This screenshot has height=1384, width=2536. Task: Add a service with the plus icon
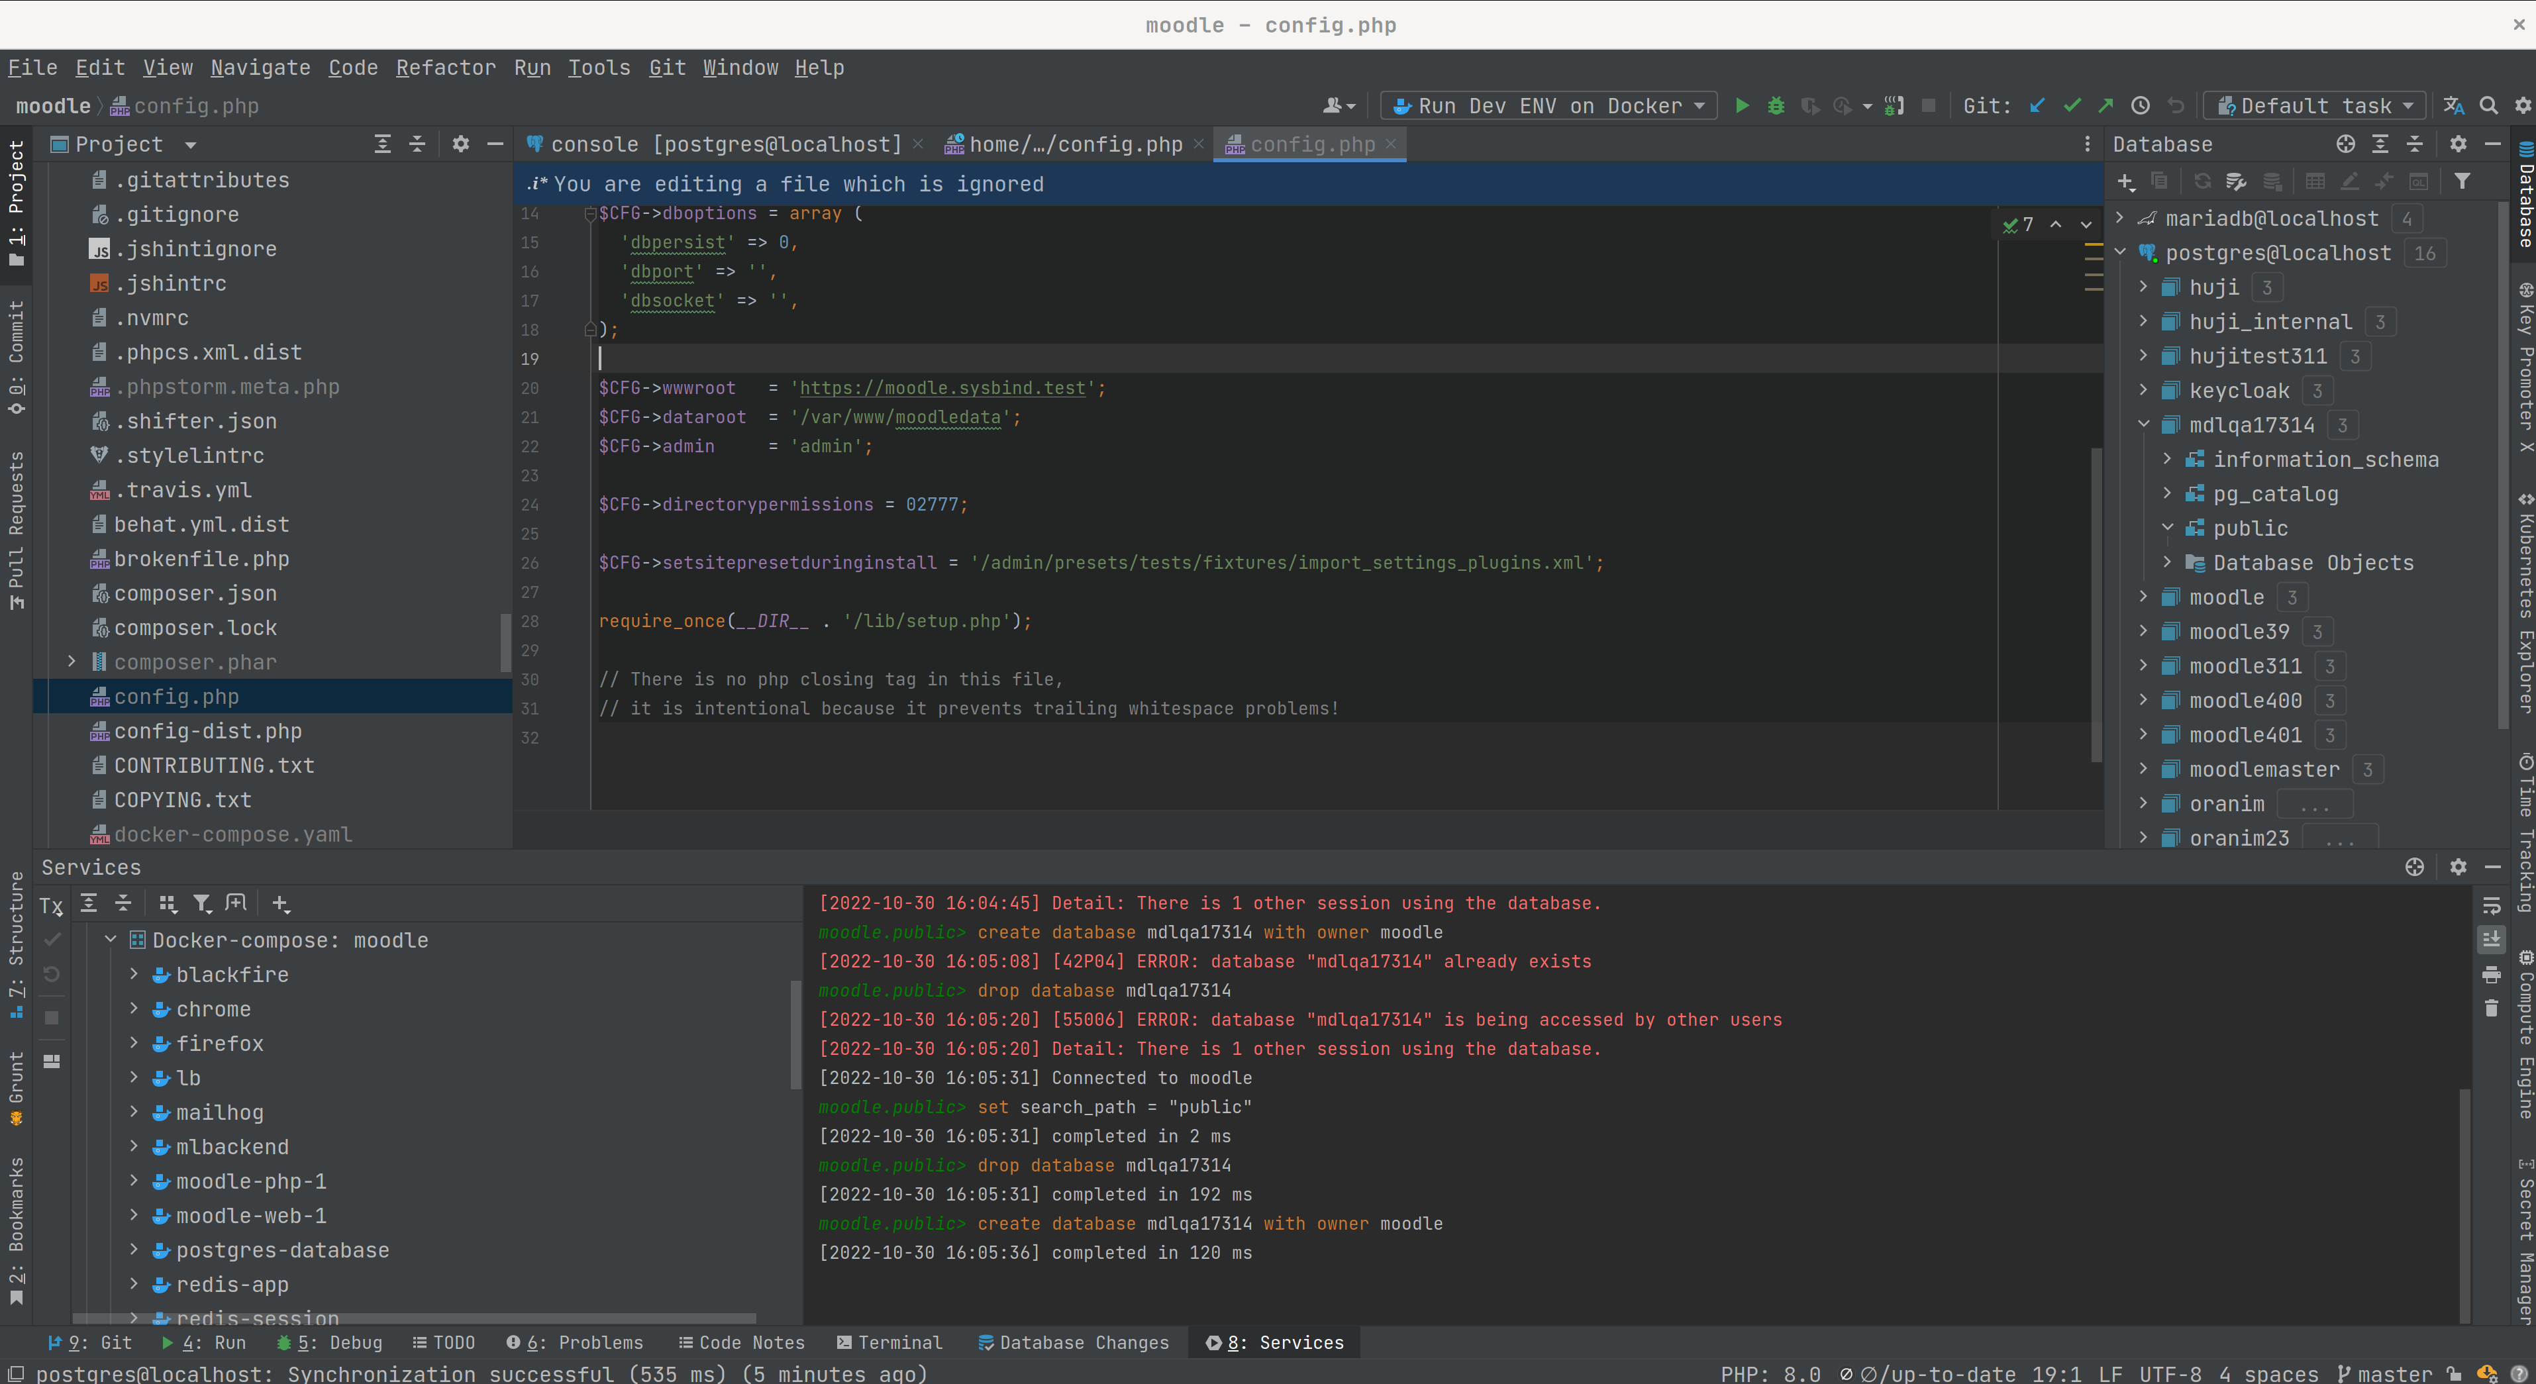pyautogui.click(x=281, y=903)
